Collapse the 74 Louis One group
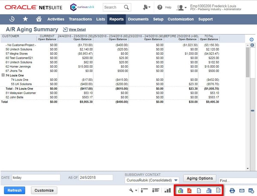 click(3, 75)
